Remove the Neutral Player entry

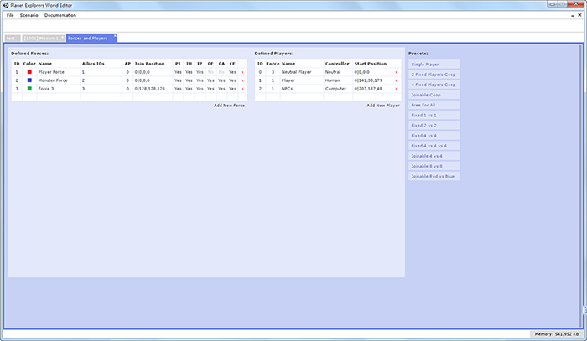click(x=397, y=72)
